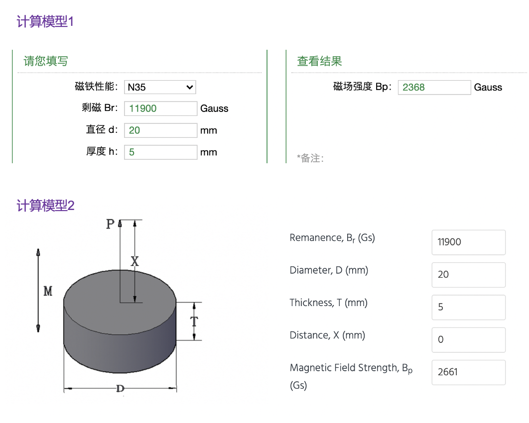Click the Gauss unit beside 剩磁 Br
This screenshot has height=423, width=529.
[214, 108]
